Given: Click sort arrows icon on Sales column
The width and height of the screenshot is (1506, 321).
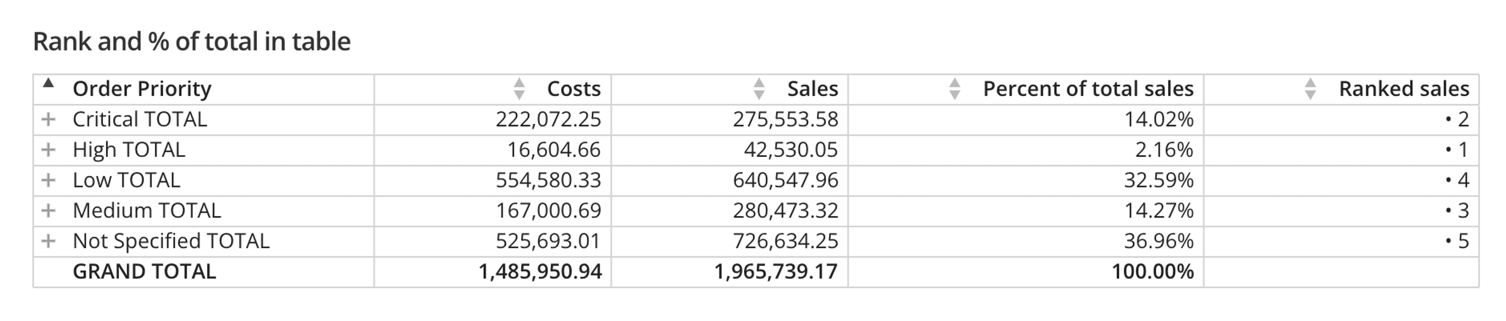Looking at the screenshot, I should click(759, 89).
